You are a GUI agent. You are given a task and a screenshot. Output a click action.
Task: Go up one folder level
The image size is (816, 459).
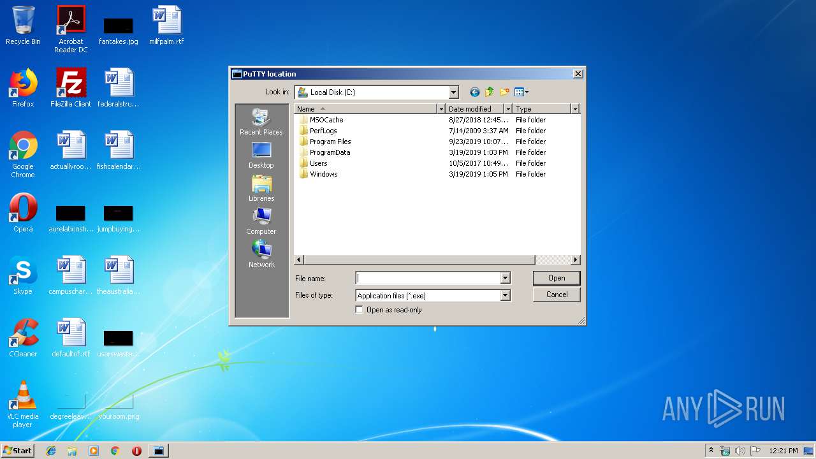coord(490,92)
